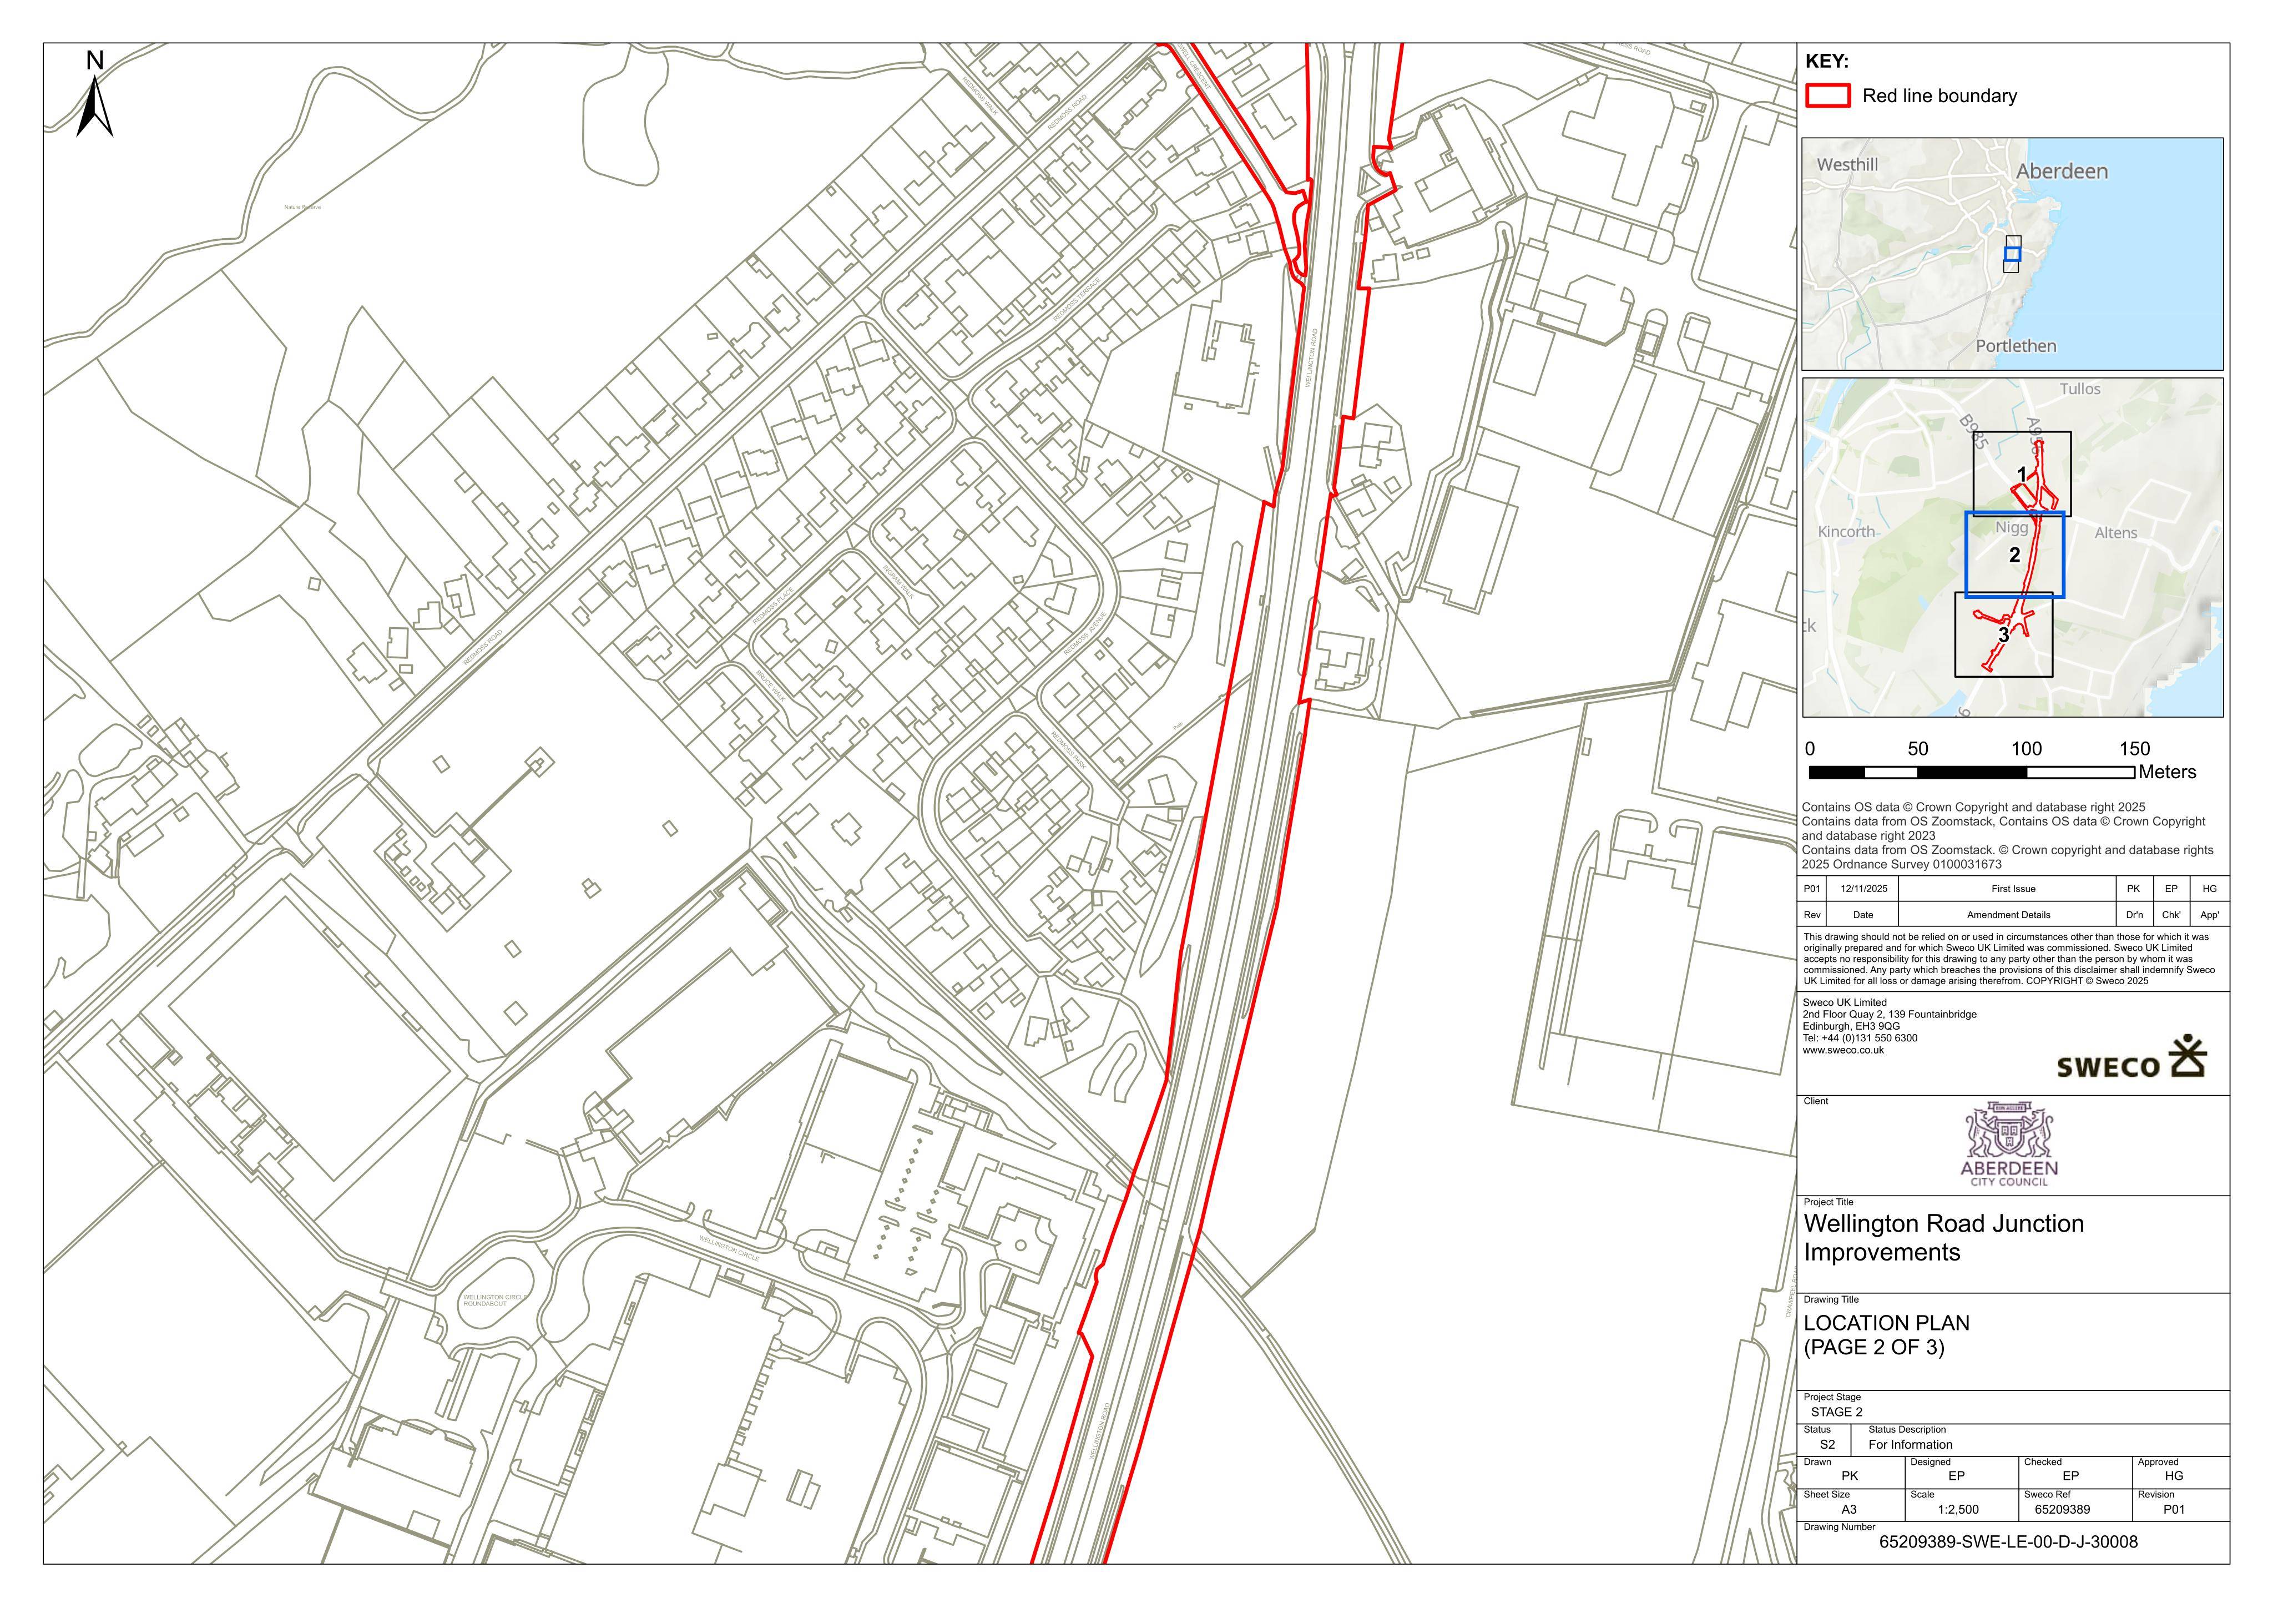Screen dimensions: 2273x1608
Task: Click the "HG" value under Approved
Action: pyautogui.click(x=2174, y=1476)
